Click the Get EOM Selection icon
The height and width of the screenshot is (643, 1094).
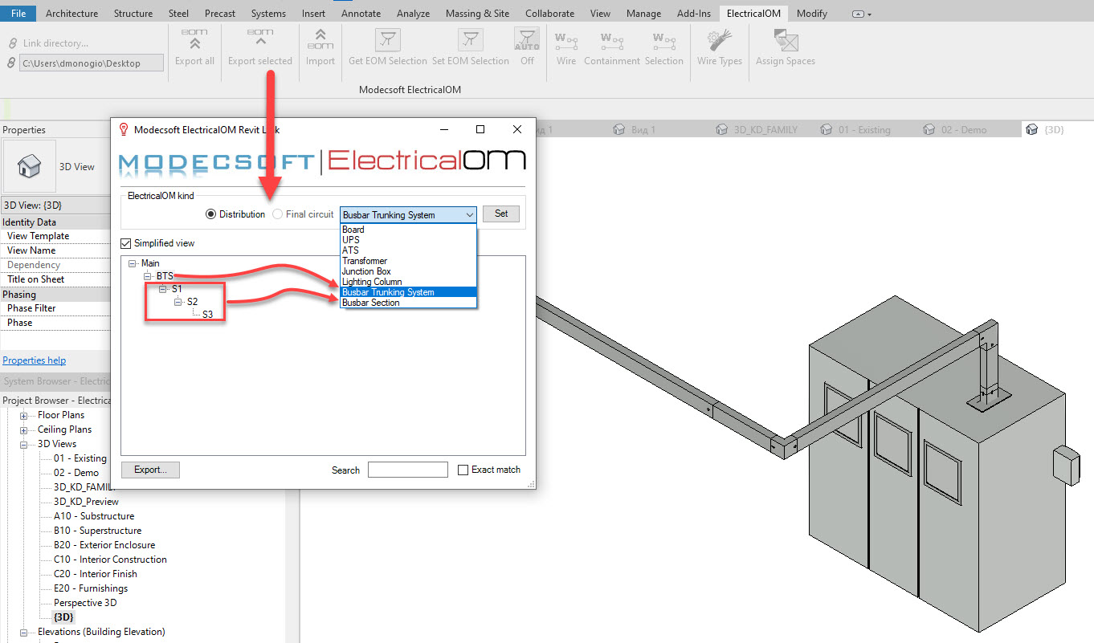tap(388, 40)
